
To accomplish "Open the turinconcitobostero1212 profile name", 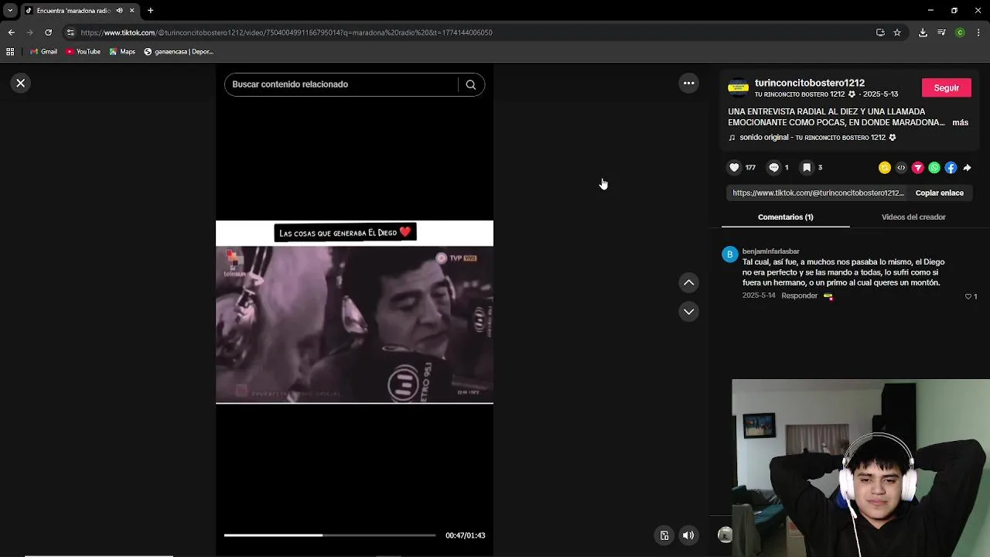I will pyautogui.click(x=809, y=83).
